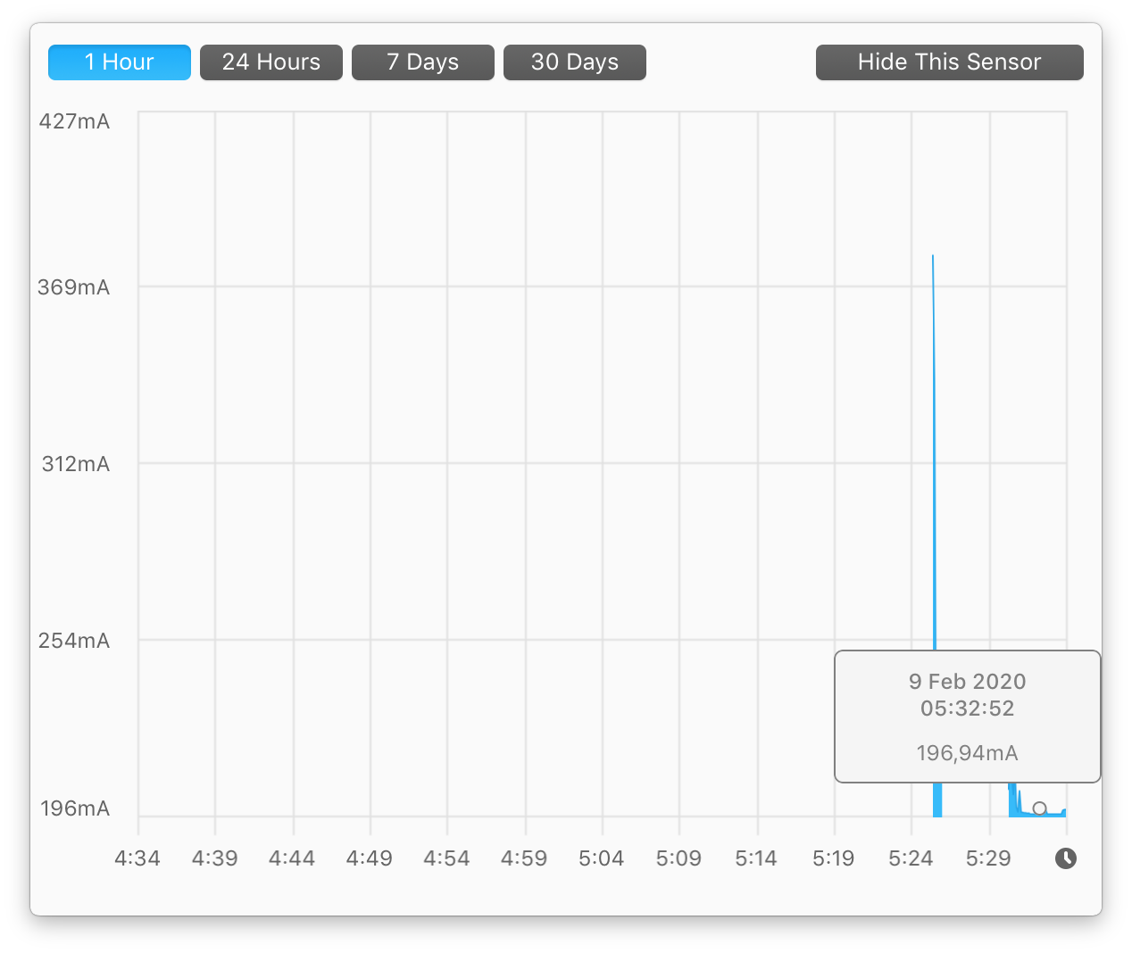Re-select the highlighted 1 Hour range
1132x953 pixels.
coord(119,62)
